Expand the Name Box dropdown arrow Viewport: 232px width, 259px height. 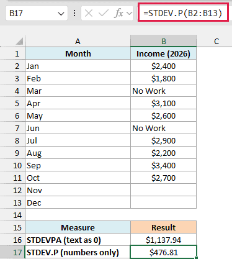click(x=61, y=14)
